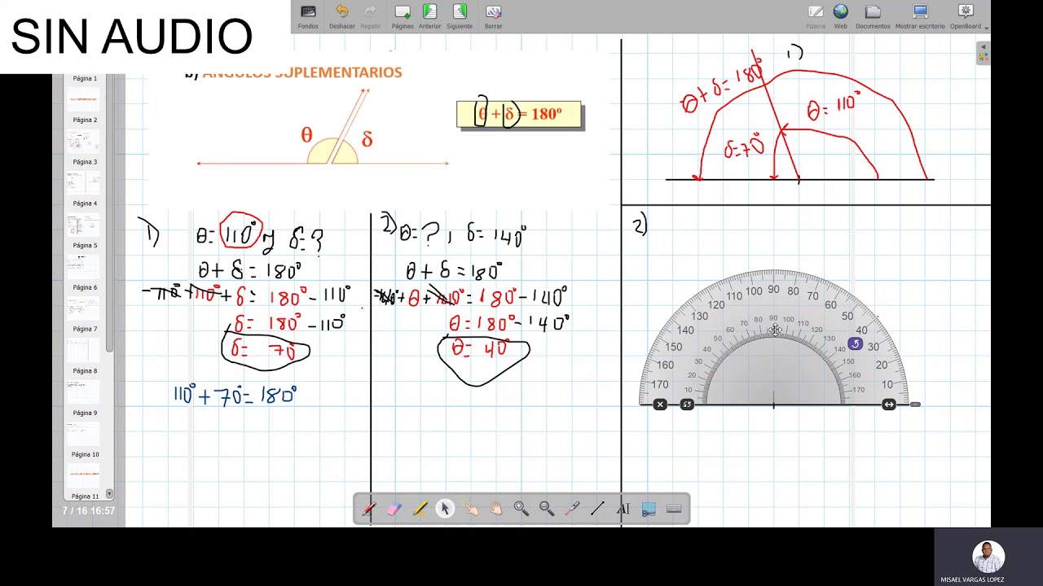Select the pointing-finger Interact tool

point(470,509)
